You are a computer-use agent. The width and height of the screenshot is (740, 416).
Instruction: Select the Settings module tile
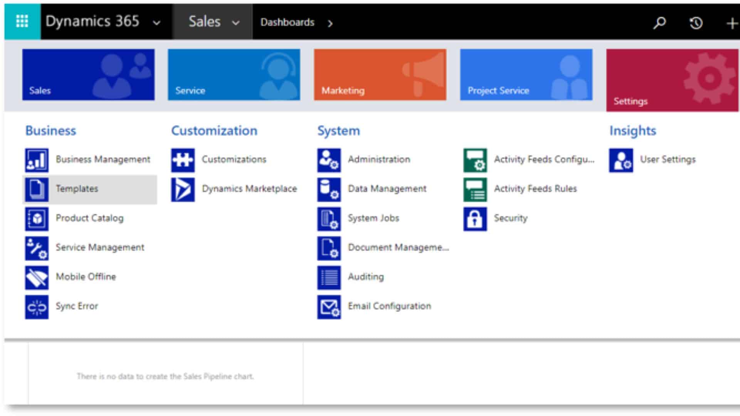tap(672, 80)
